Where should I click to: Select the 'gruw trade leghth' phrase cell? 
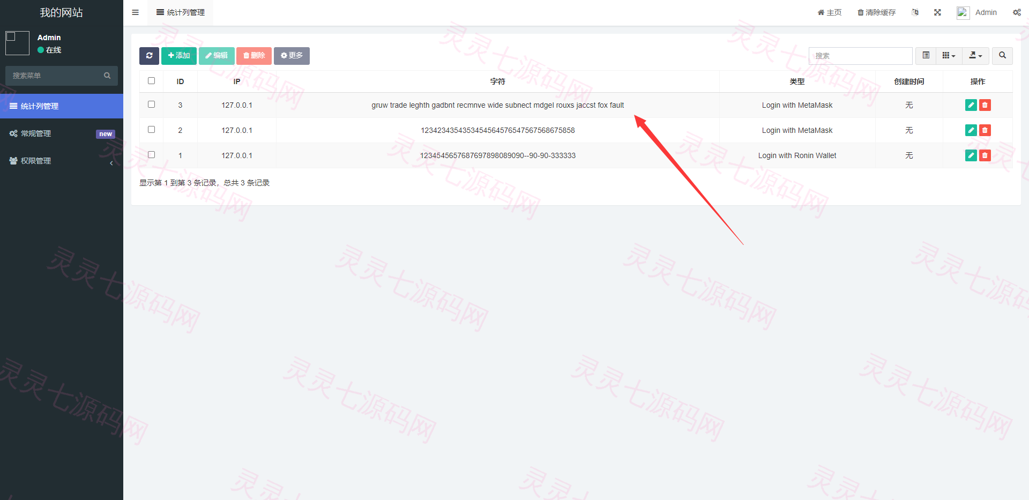(497, 105)
